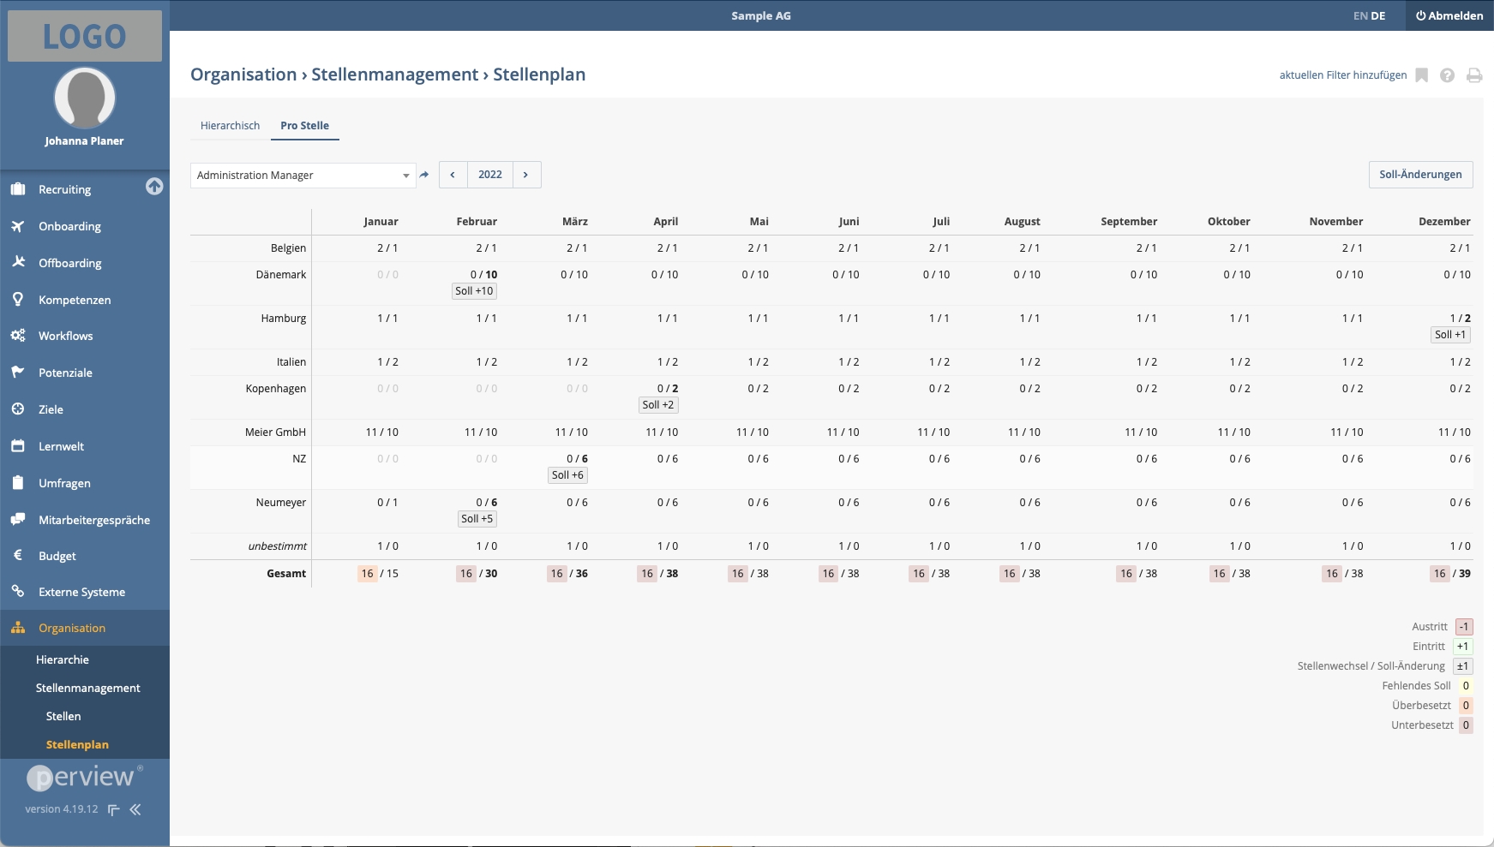
Task: Click the Belgien row label
Action: (288, 248)
